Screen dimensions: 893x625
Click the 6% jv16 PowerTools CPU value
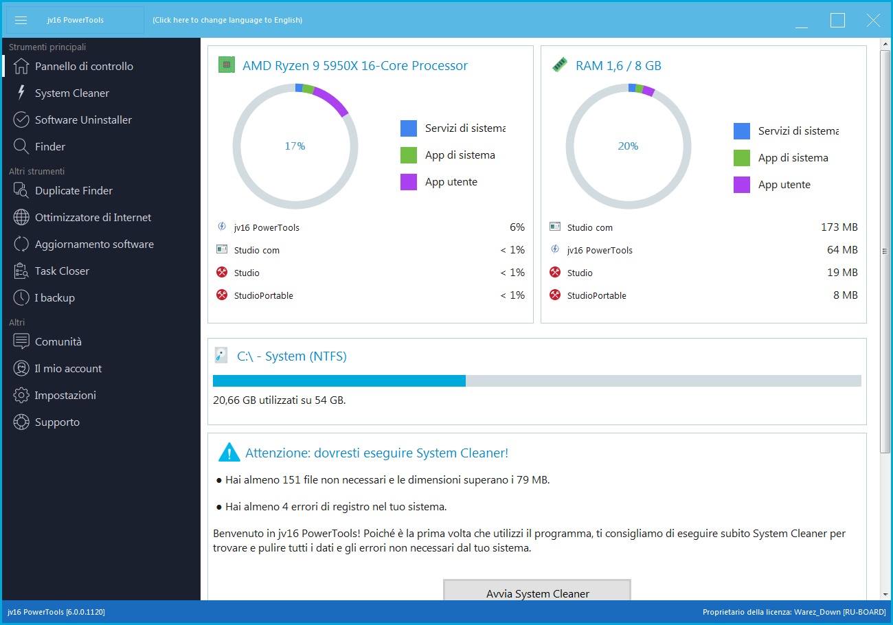(x=517, y=227)
